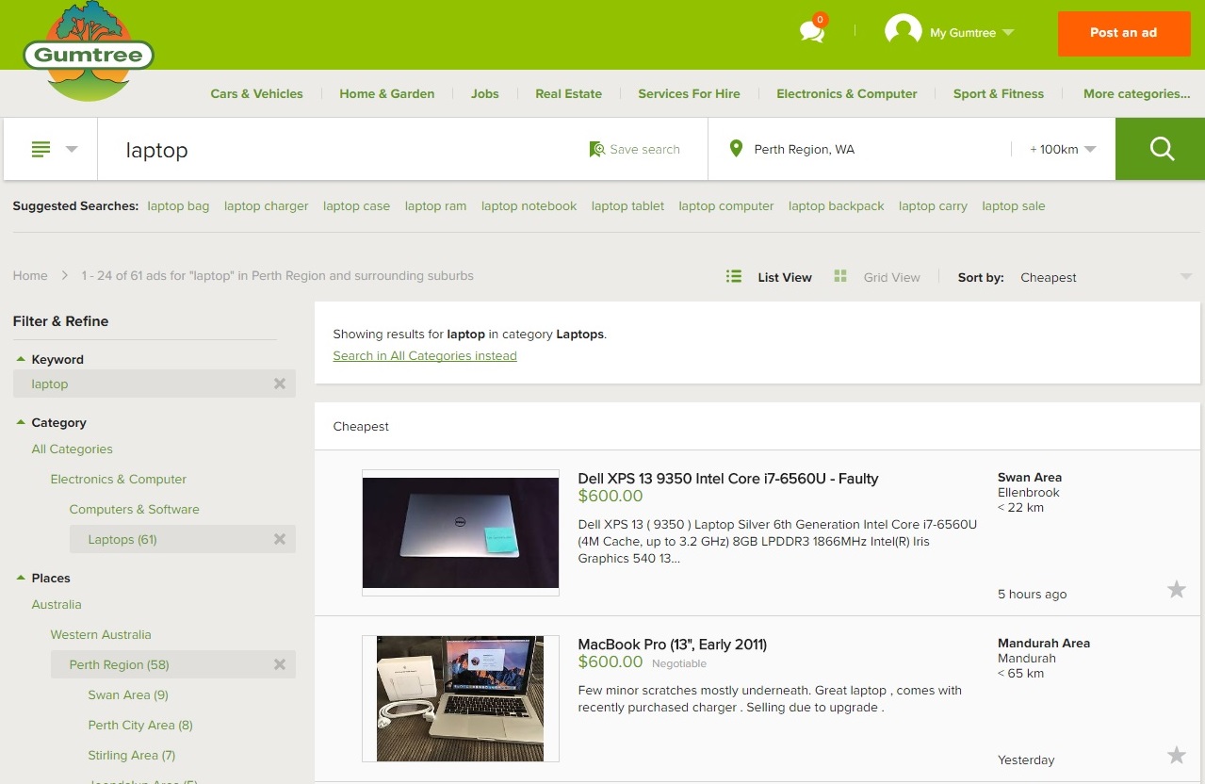Screen dimensions: 1205x784
Task: Open Electronics & Computer category menu
Action: [x=846, y=93]
